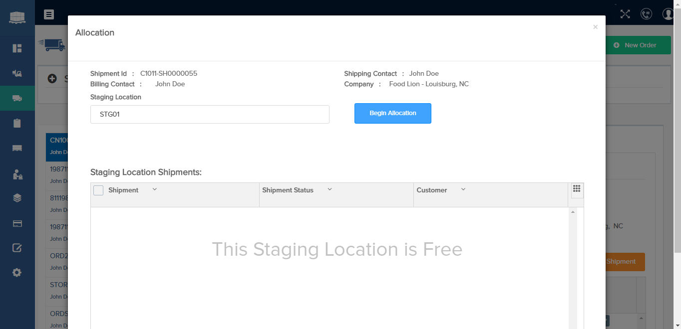Click 'This Staging Location is Free' message
Viewport: 681px width, 329px height.
(337, 249)
